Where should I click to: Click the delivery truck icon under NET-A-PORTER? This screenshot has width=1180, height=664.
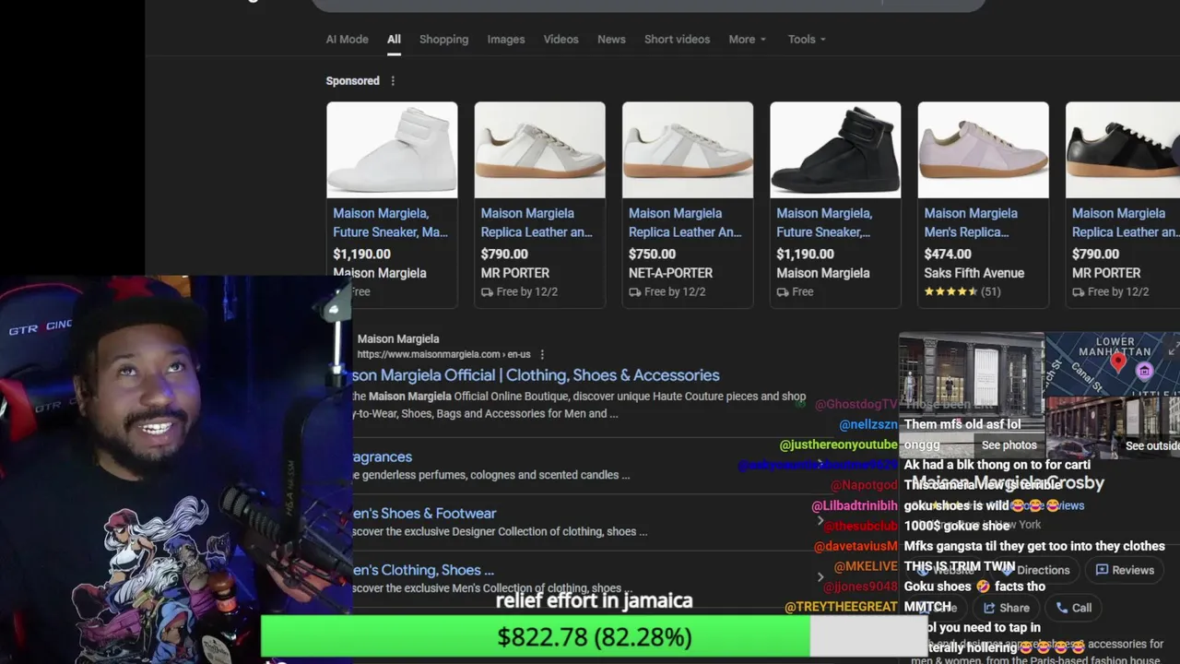[x=634, y=291]
